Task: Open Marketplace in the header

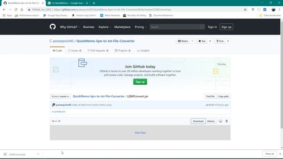Action: (122, 27)
